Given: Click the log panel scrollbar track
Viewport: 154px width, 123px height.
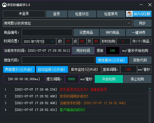Looking at the screenshot, I should pos(150,106).
